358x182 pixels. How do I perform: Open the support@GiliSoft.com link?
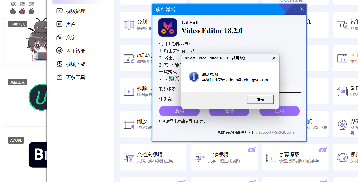click(276, 132)
